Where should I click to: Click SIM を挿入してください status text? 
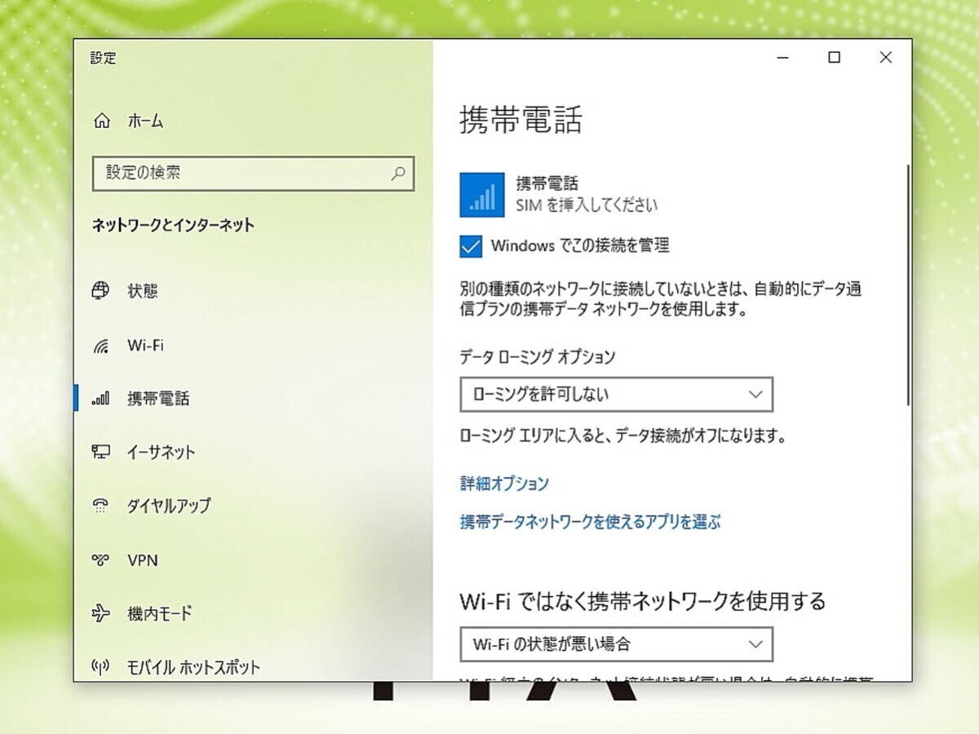pyautogui.click(x=587, y=205)
